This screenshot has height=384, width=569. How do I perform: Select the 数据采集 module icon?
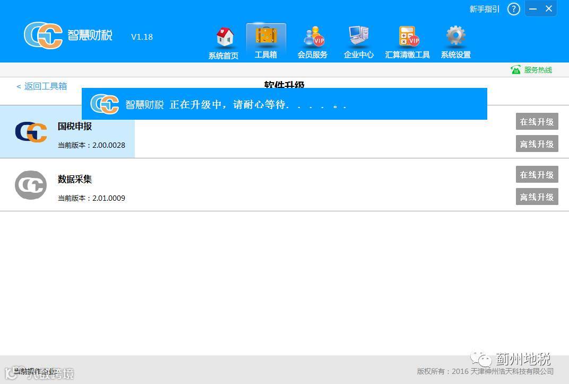(31, 185)
